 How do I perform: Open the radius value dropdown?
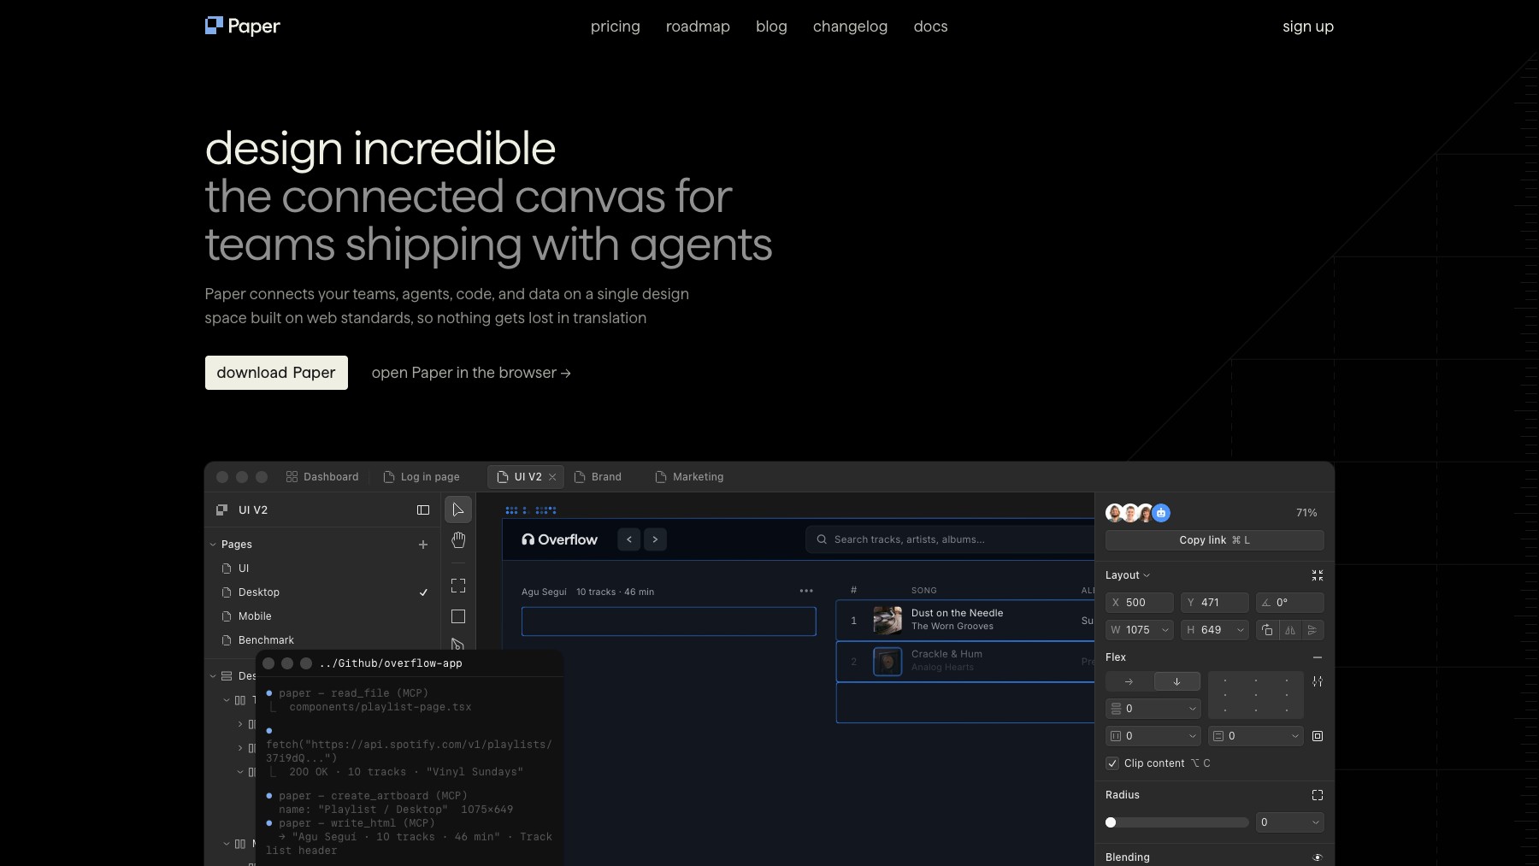pos(1315,822)
